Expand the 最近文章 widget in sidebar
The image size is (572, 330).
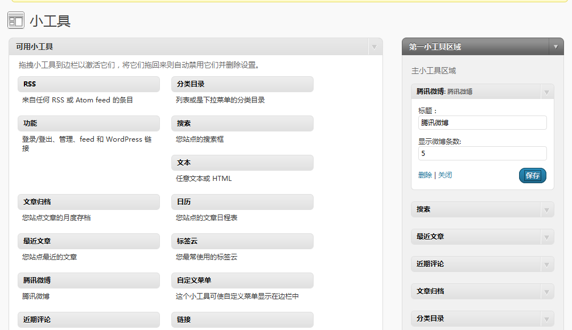[x=546, y=237]
